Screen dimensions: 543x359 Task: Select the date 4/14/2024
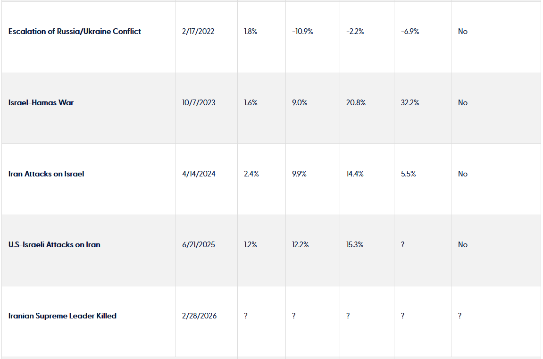(199, 174)
